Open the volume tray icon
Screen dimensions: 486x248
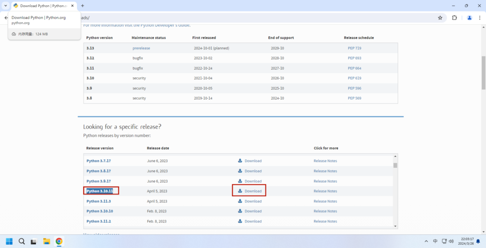(x=451, y=241)
